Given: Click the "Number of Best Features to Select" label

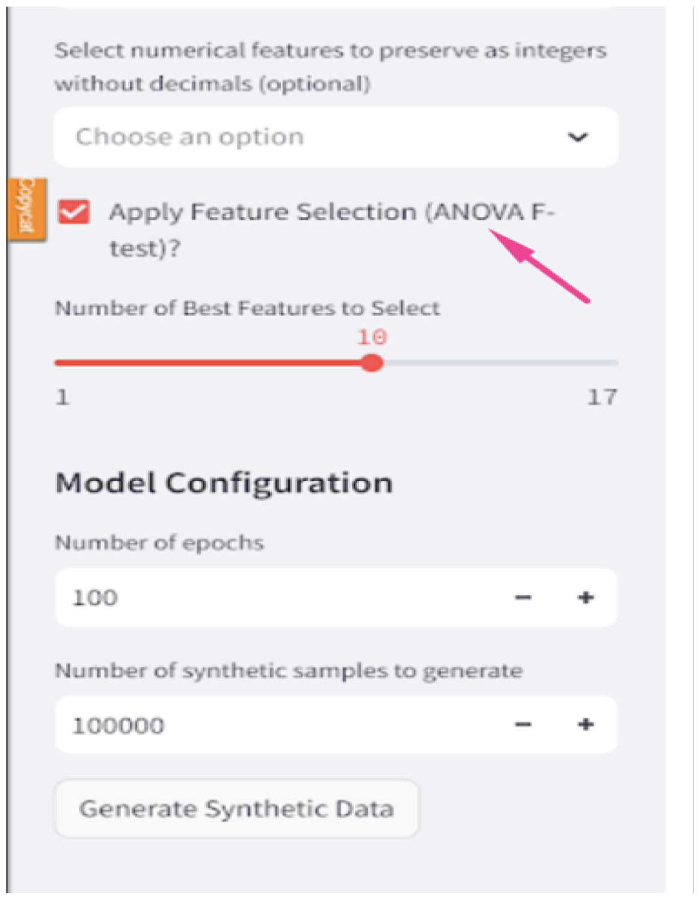Looking at the screenshot, I should tap(247, 308).
